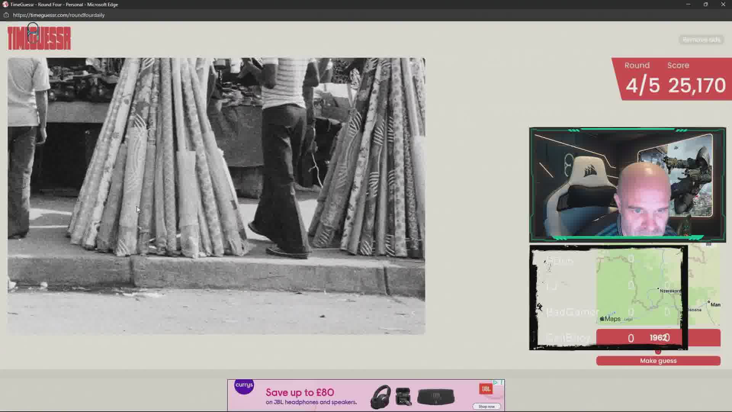Image resolution: width=732 pixels, height=412 pixels.
Task: Click the Man city label on map
Action: [x=715, y=304]
